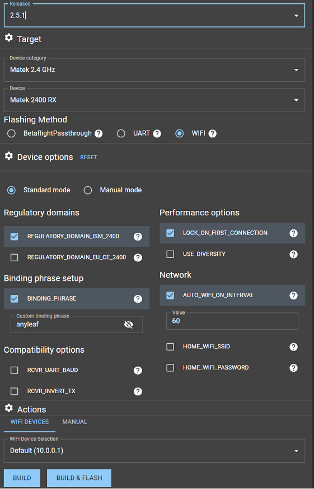314x489 pixels.
Task: Enable REGULATORY_DOMAIN_EU_CE_2400
Action: coord(15,257)
